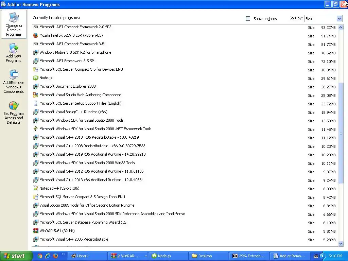Switch to the Library taskbar window

(x=87, y=256)
